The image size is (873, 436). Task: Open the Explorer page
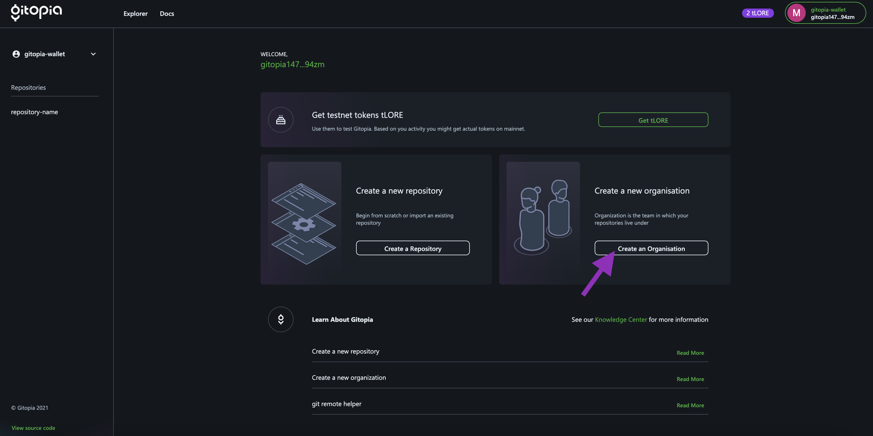coord(136,13)
